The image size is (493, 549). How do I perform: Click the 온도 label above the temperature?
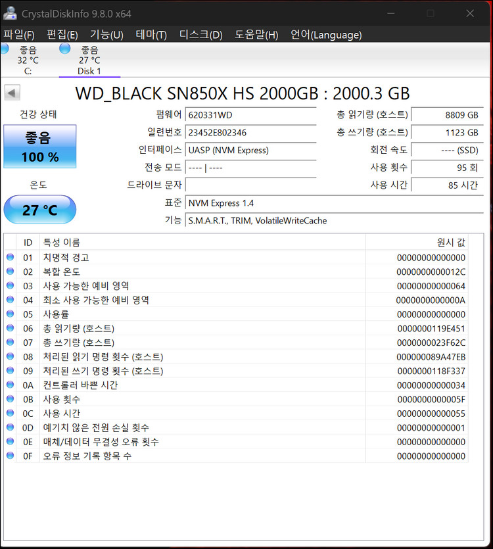click(38, 185)
